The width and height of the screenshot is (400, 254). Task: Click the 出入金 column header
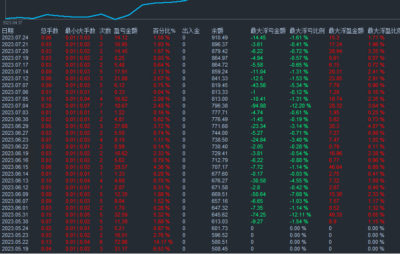coord(191,31)
